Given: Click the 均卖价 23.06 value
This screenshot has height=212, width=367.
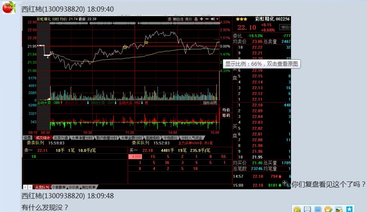Looking at the screenshot, I should [257, 42].
